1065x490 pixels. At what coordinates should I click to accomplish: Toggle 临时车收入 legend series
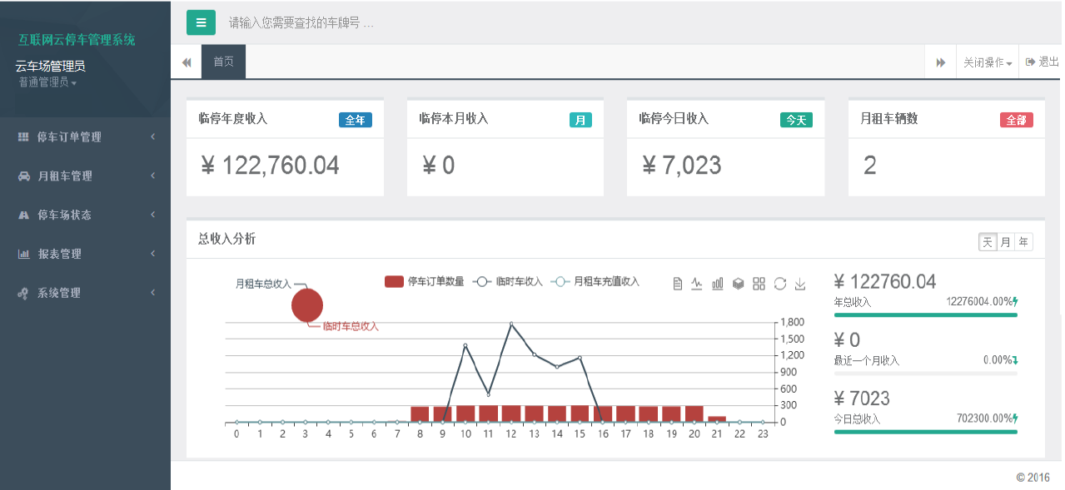tap(507, 282)
